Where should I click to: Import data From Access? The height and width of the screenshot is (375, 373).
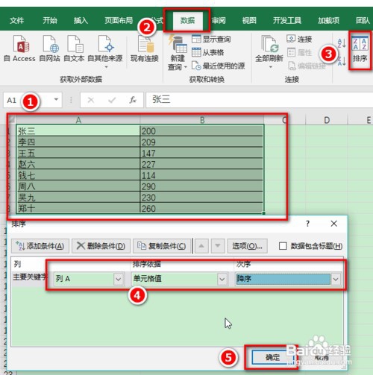click(19, 48)
